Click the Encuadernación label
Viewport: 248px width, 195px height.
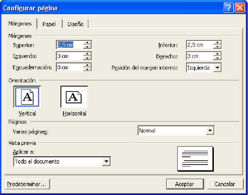pos(32,67)
